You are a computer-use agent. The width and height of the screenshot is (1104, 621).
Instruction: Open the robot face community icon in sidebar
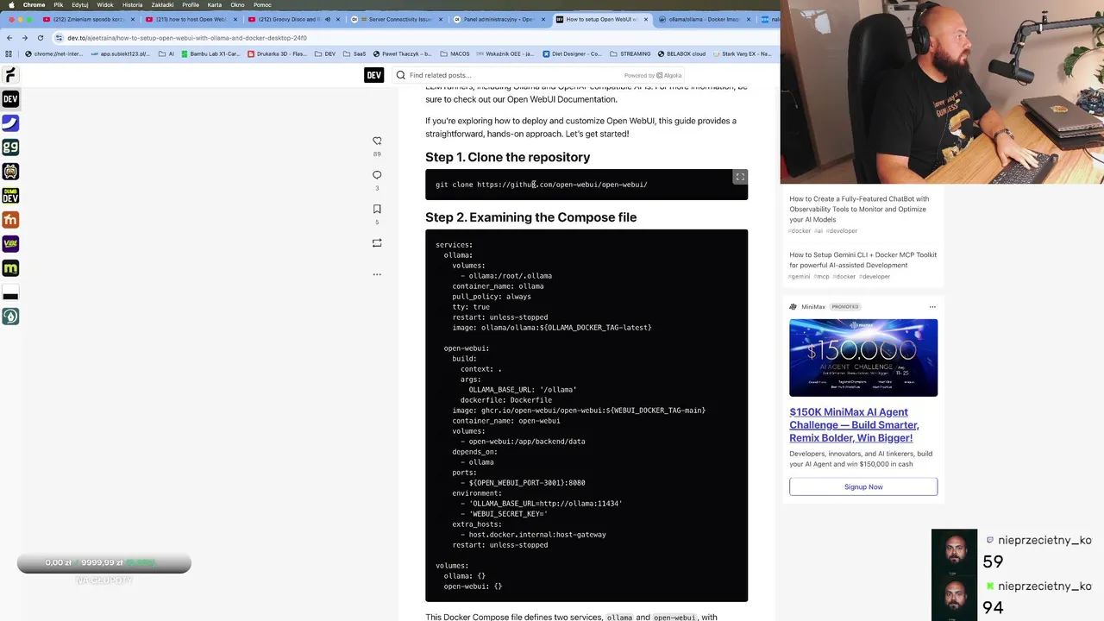tap(10, 172)
